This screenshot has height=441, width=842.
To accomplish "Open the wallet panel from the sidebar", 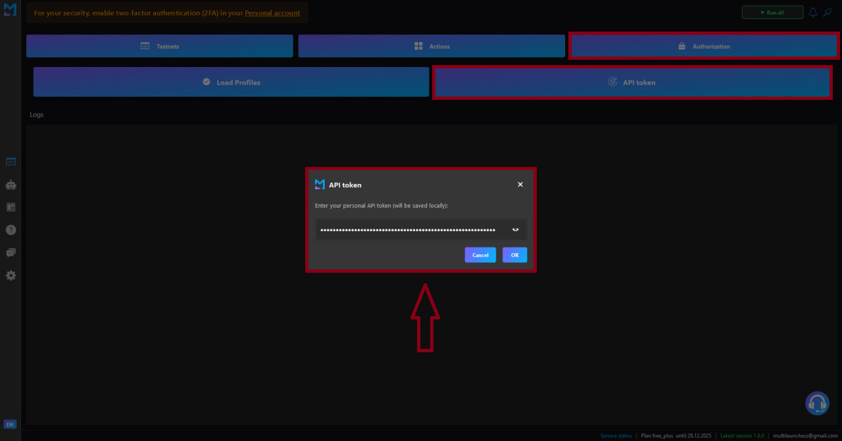I will click(x=11, y=207).
